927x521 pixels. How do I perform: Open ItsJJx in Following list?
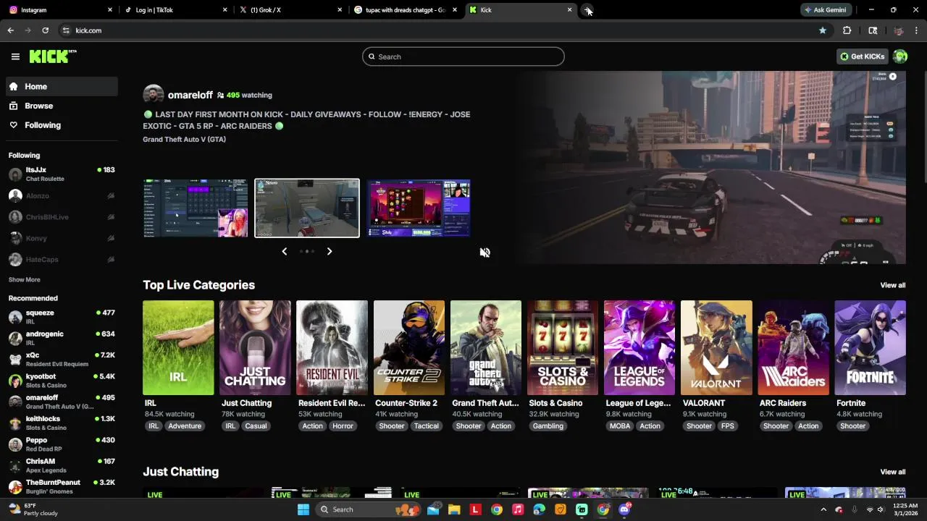pos(62,174)
